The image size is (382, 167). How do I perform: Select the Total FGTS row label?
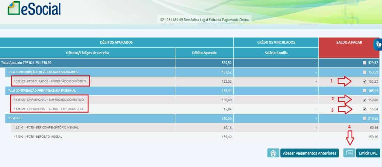(x=15, y=118)
